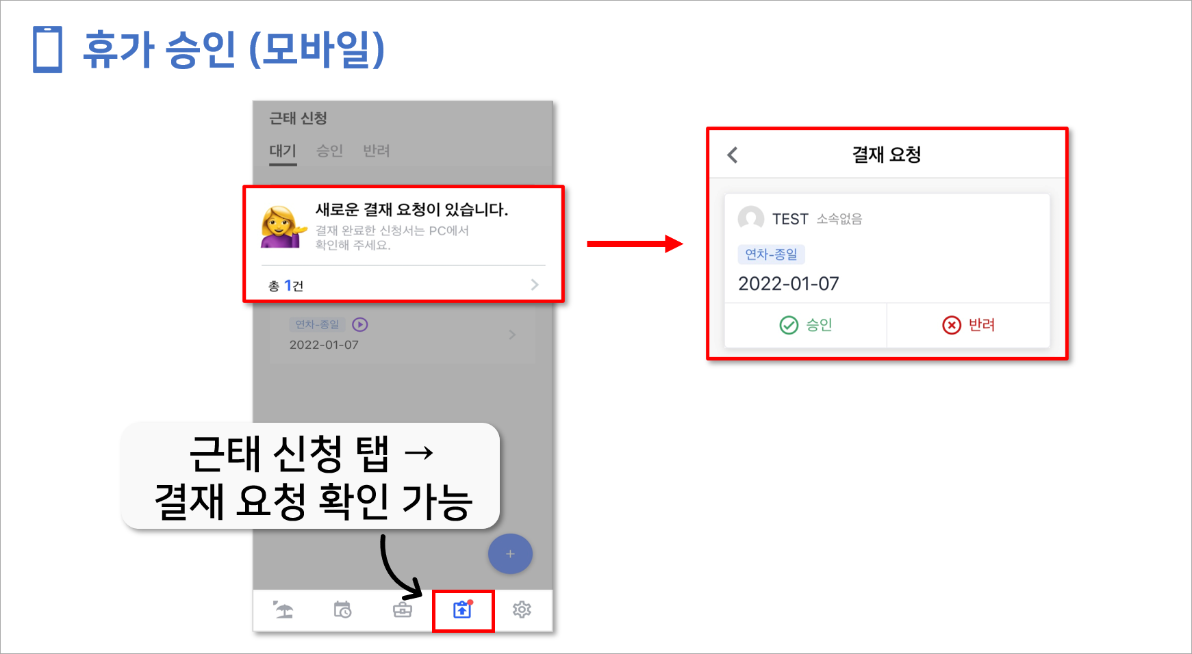Open the briefcase work tab icon
The width and height of the screenshot is (1192, 654).
pos(403,610)
